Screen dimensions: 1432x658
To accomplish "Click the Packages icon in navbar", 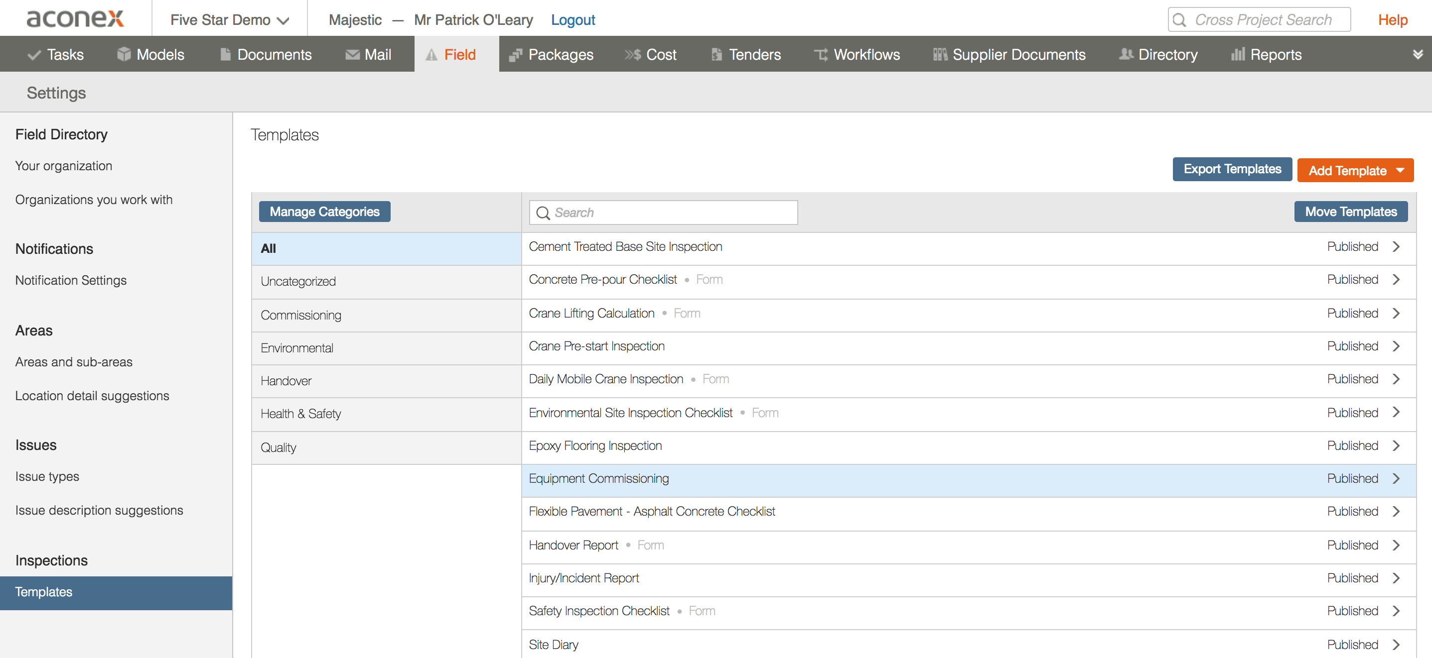I will (515, 54).
